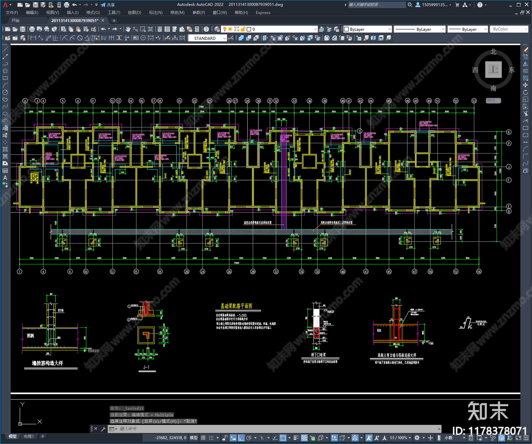Select the Rotate tool in right toolbar
532x444 pixels.
[525, 92]
